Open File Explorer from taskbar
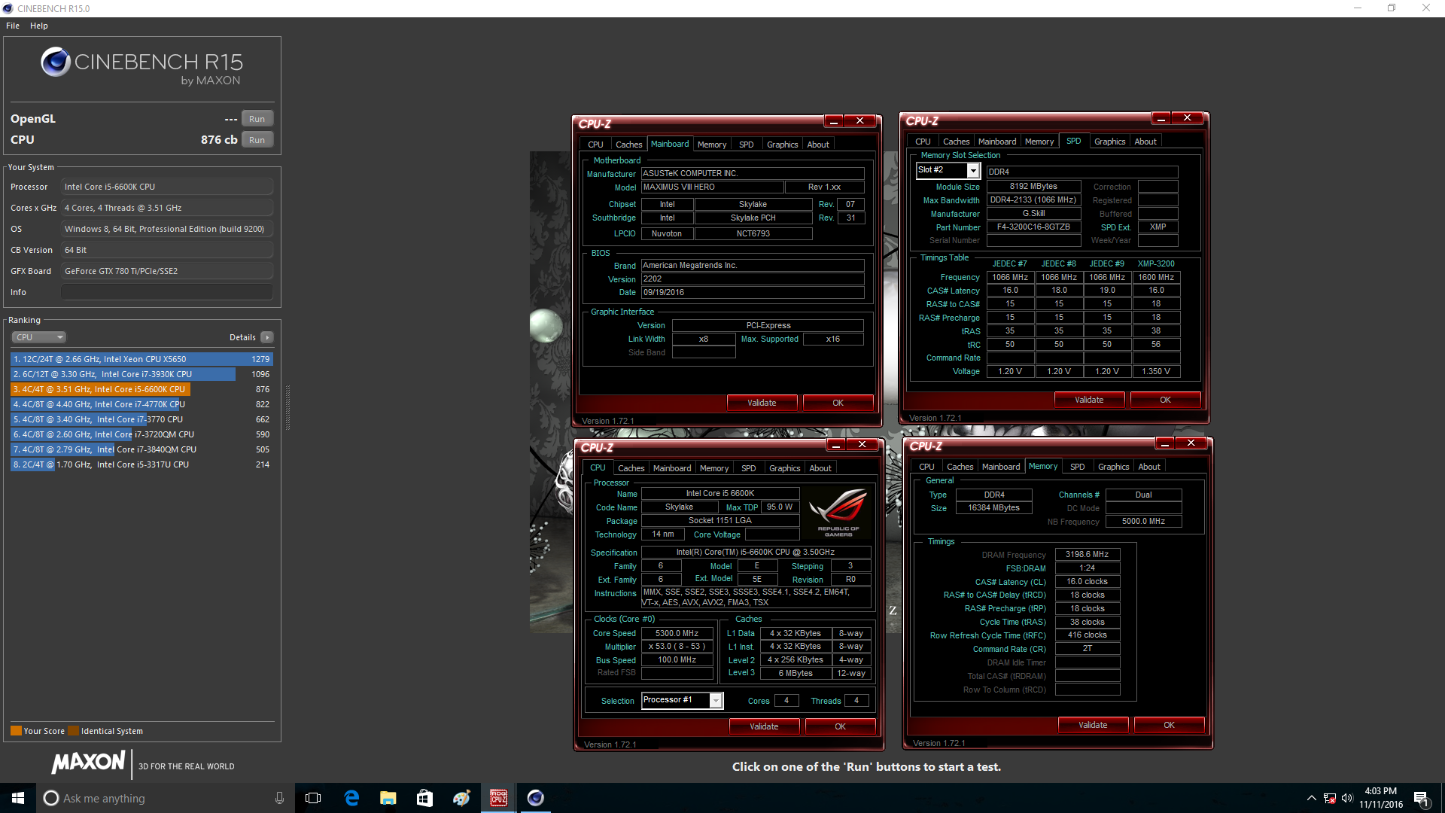Viewport: 1445px width, 813px height. pyautogui.click(x=388, y=798)
